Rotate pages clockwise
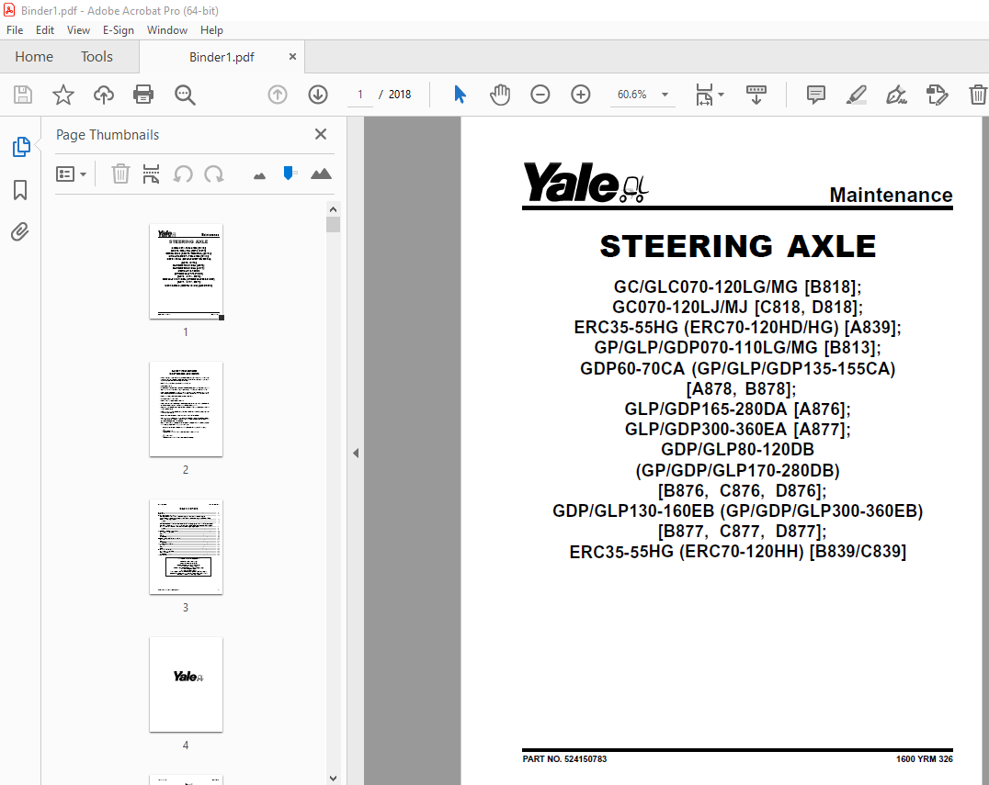 [214, 174]
